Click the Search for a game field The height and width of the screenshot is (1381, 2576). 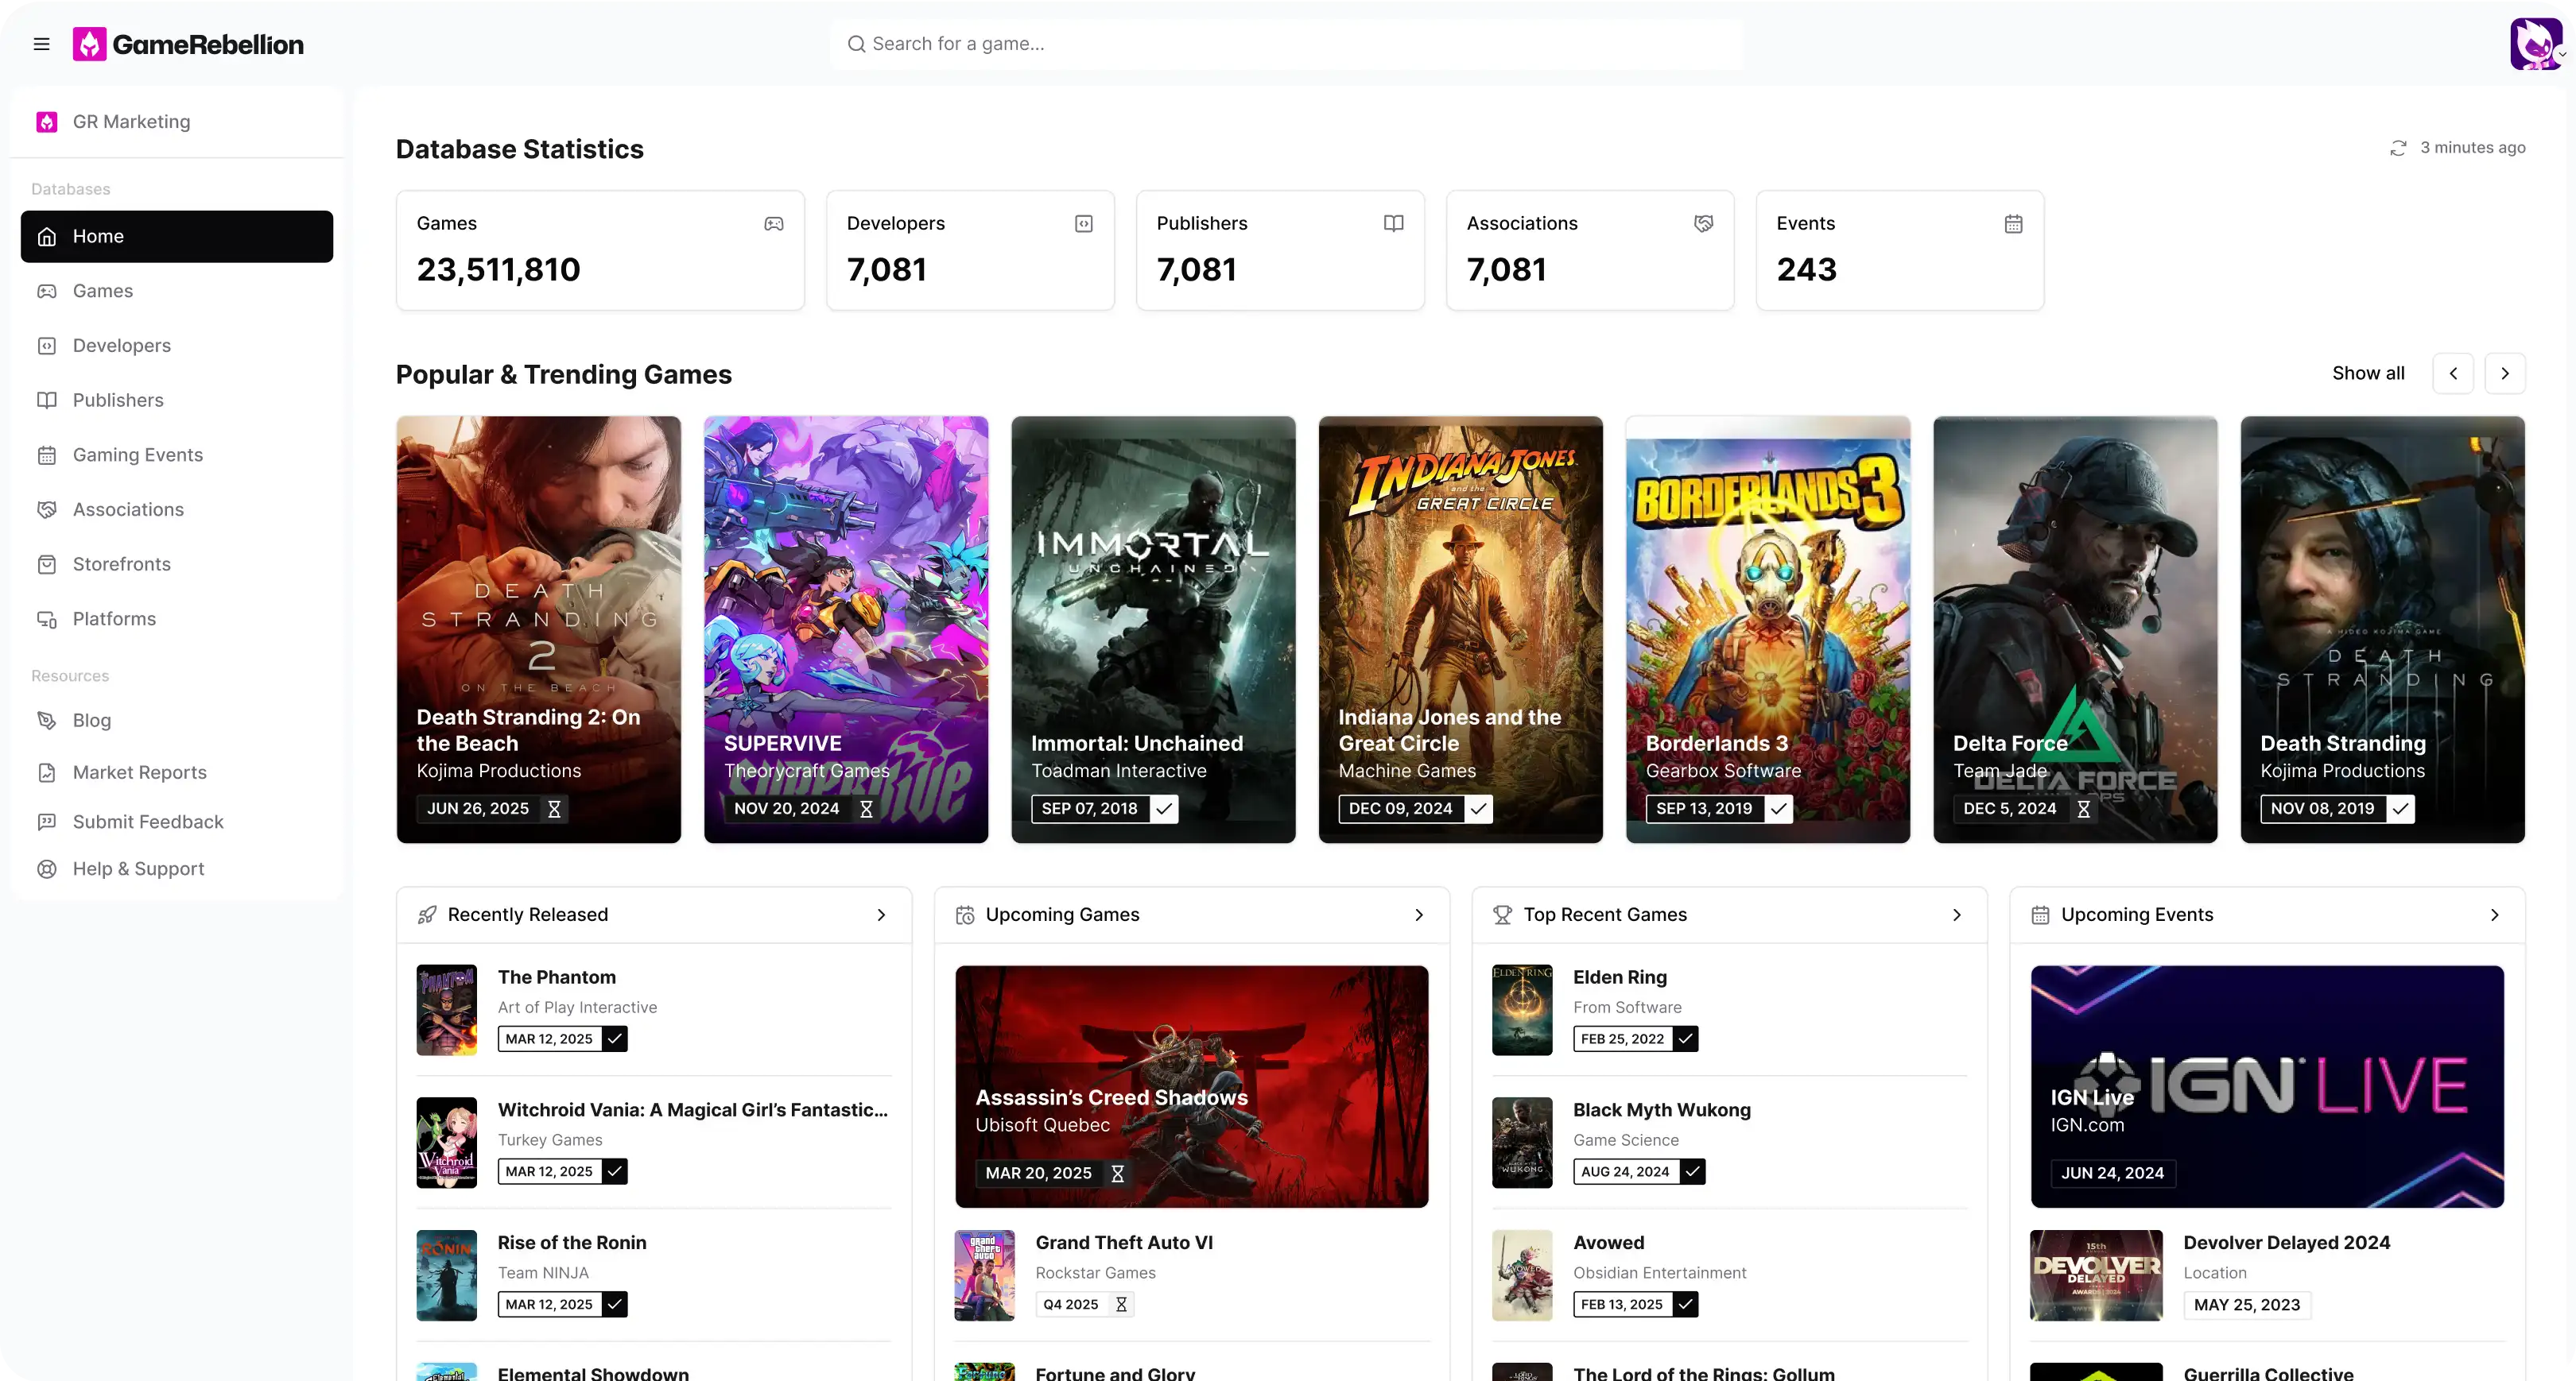point(1286,44)
